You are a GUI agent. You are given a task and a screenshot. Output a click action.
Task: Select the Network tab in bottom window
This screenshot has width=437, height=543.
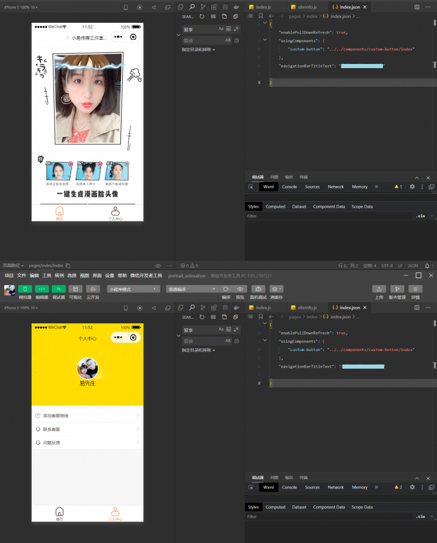point(336,487)
